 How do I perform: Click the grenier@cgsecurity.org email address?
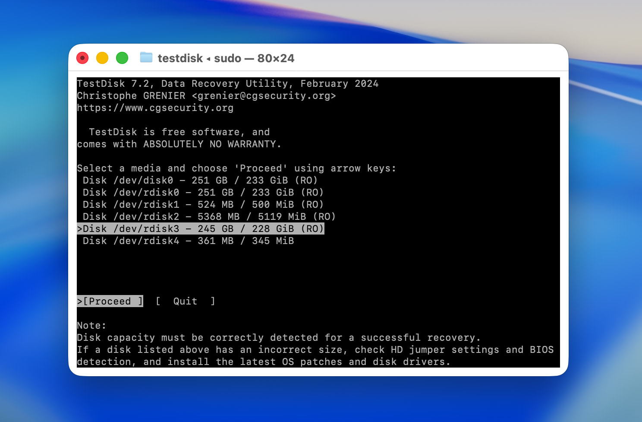(264, 95)
